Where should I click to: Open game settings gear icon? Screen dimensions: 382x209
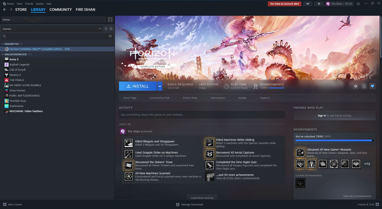pos(355,86)
